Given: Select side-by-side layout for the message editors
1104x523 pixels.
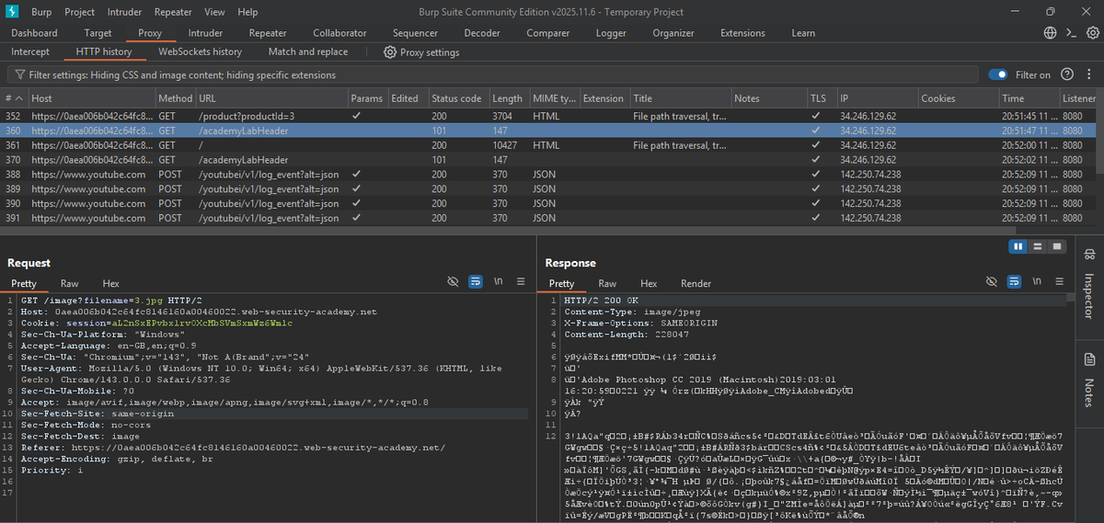Looking at the screenshot, I should coord(1018,246).
